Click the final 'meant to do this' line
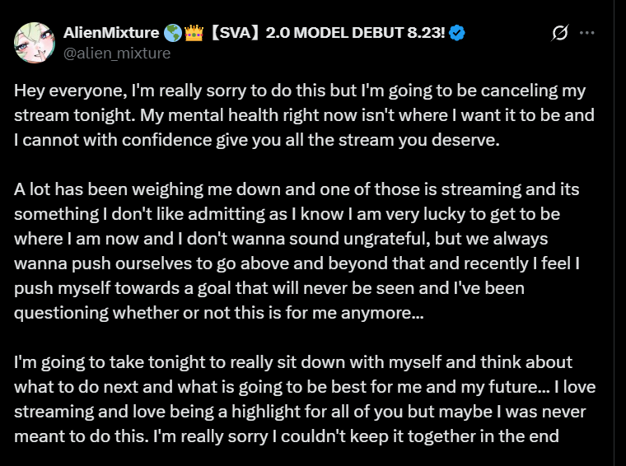Viewport: 626px width, 466px height. (287, 436)
